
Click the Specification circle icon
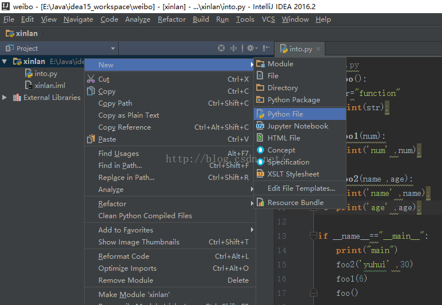coord(261,162)
